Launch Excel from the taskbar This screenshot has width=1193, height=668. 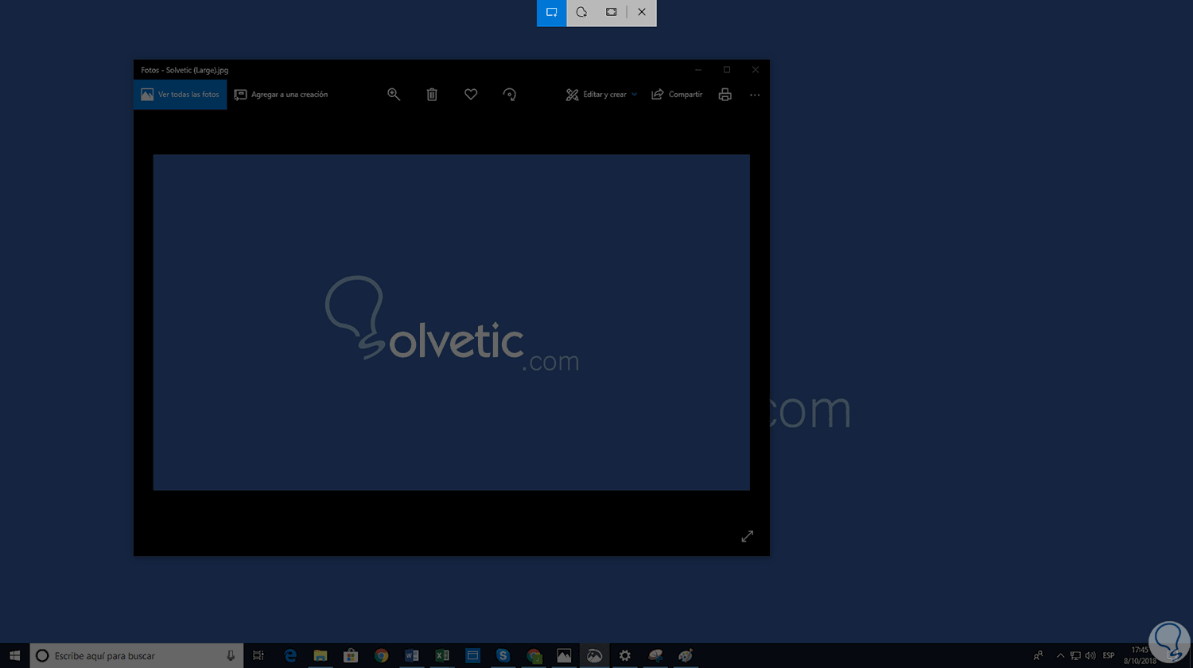[x=441, y=656]
